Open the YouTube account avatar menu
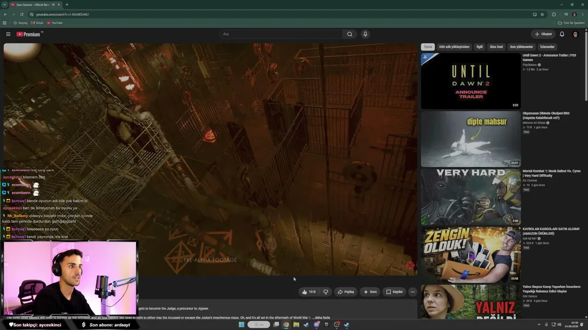Image resolution: width=588 pixels, height=330 pixels. click(x=575, y=34)
